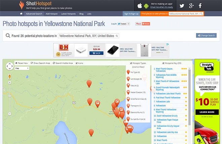Click 'Email me when it's ready' link

click(x=161, y=7)
